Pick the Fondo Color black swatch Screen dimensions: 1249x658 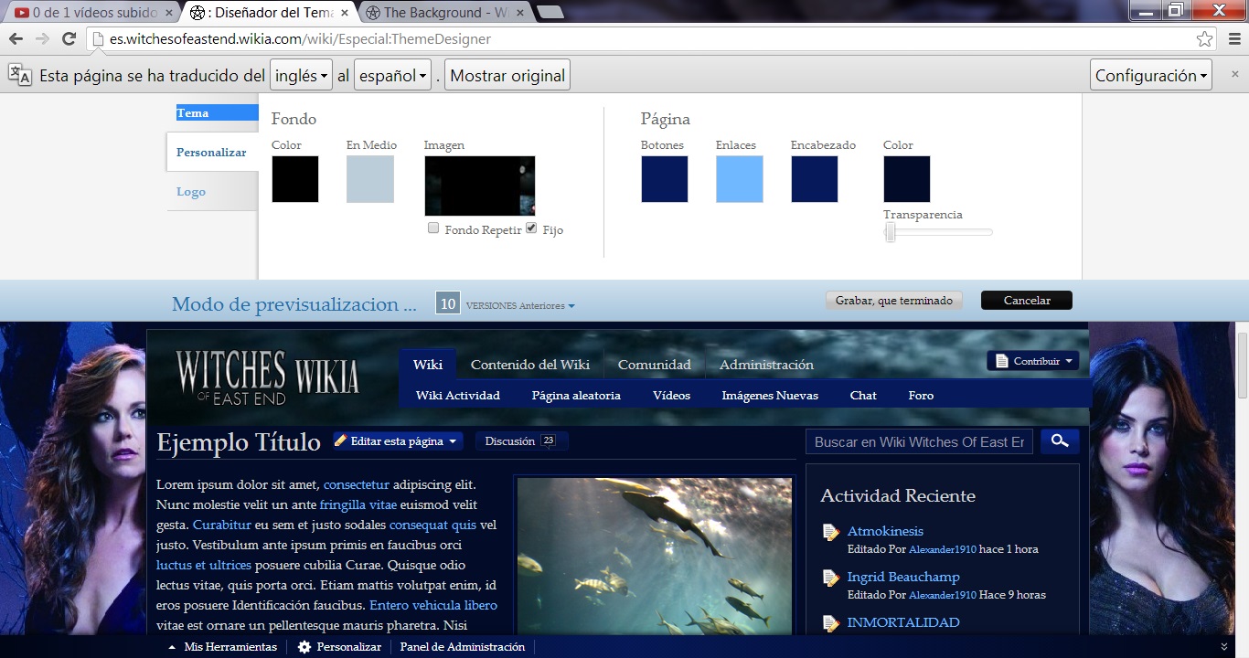coord(295,179)
